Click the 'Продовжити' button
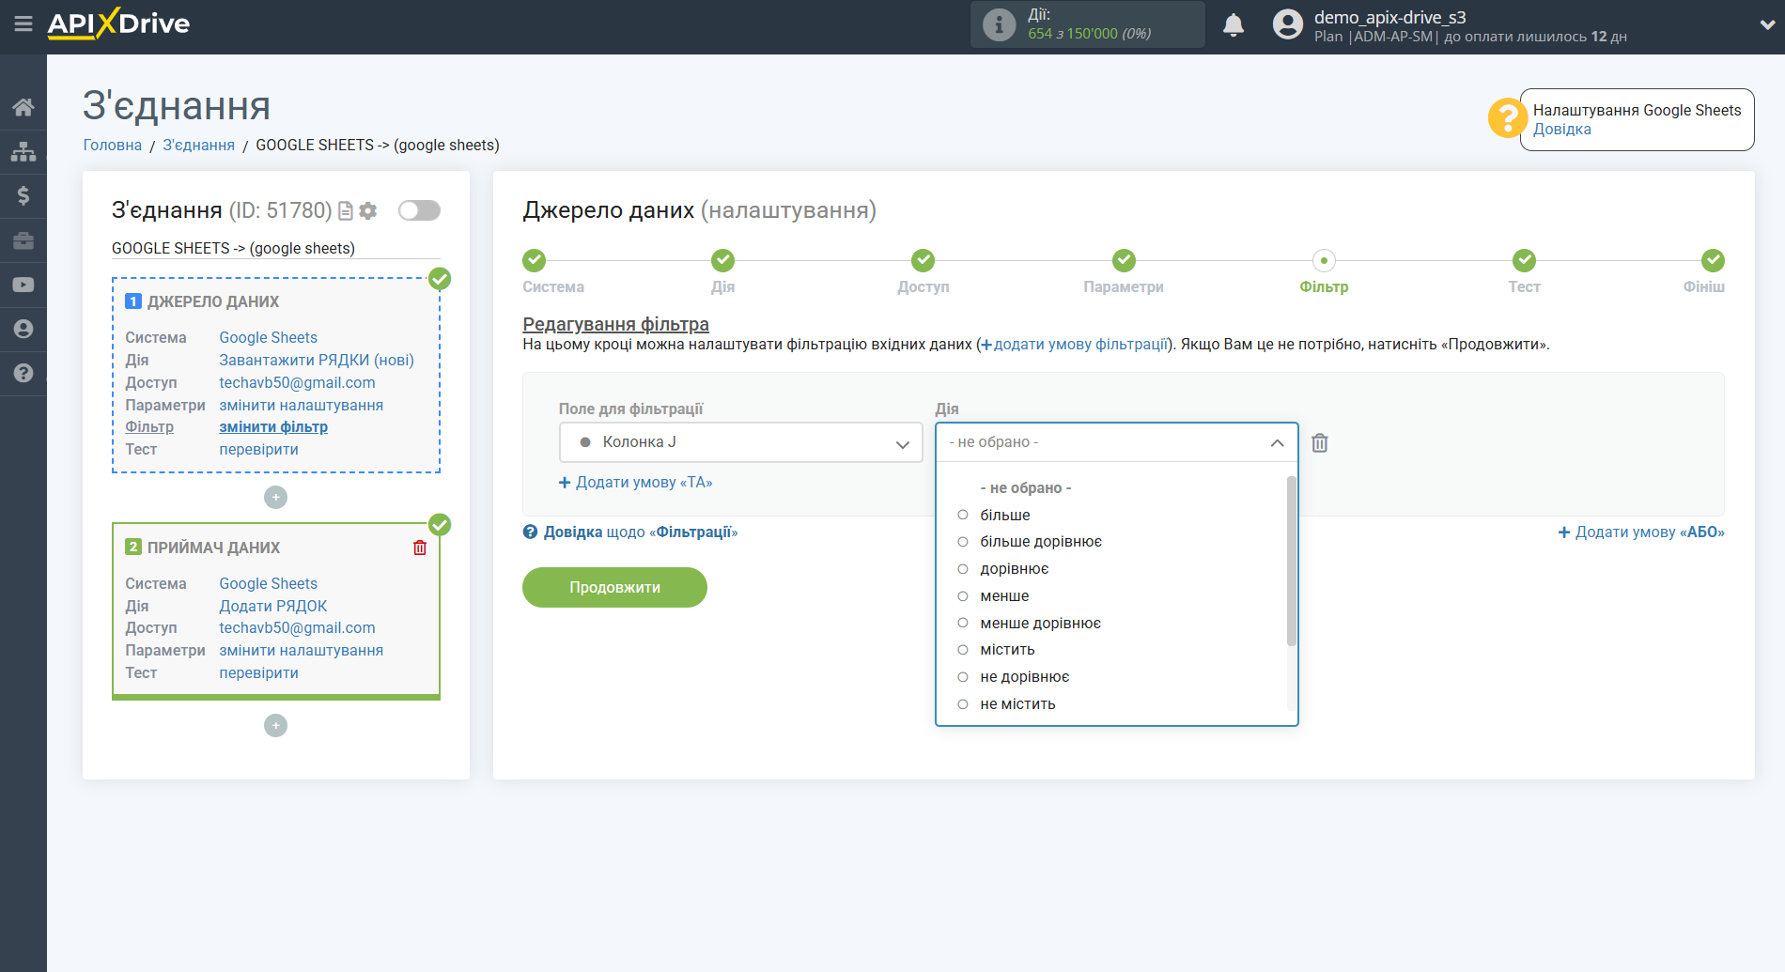 click(x=614, y=587)
